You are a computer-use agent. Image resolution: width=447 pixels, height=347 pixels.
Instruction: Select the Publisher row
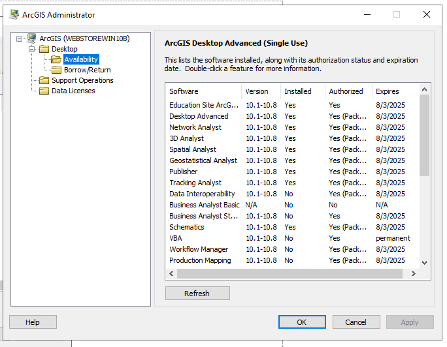(293, 172)
